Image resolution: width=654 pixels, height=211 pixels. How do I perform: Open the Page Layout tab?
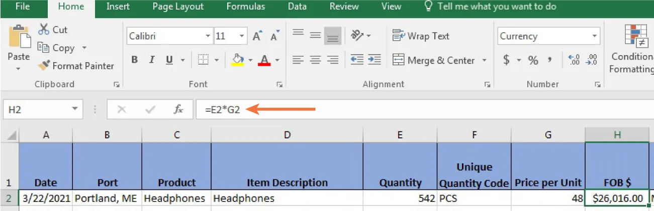178,7
